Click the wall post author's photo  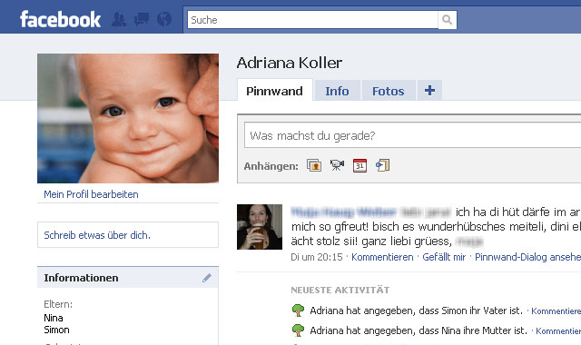(260, 227)
